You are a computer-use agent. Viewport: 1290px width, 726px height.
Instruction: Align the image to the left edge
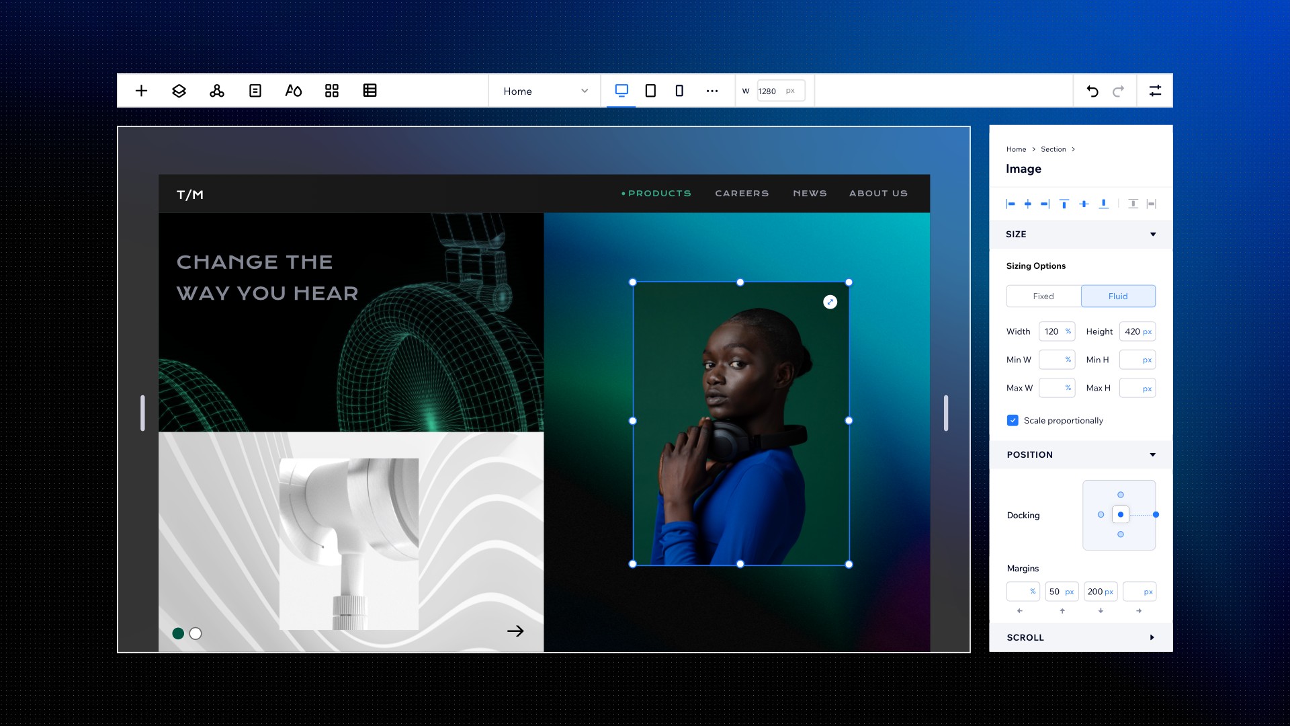click(1009, 204)
